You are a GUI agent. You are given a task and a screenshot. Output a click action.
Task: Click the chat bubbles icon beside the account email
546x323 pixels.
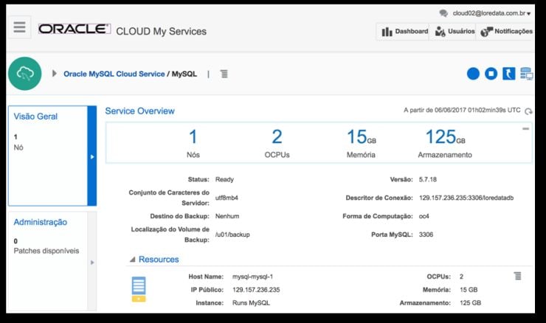coord(443,13)
